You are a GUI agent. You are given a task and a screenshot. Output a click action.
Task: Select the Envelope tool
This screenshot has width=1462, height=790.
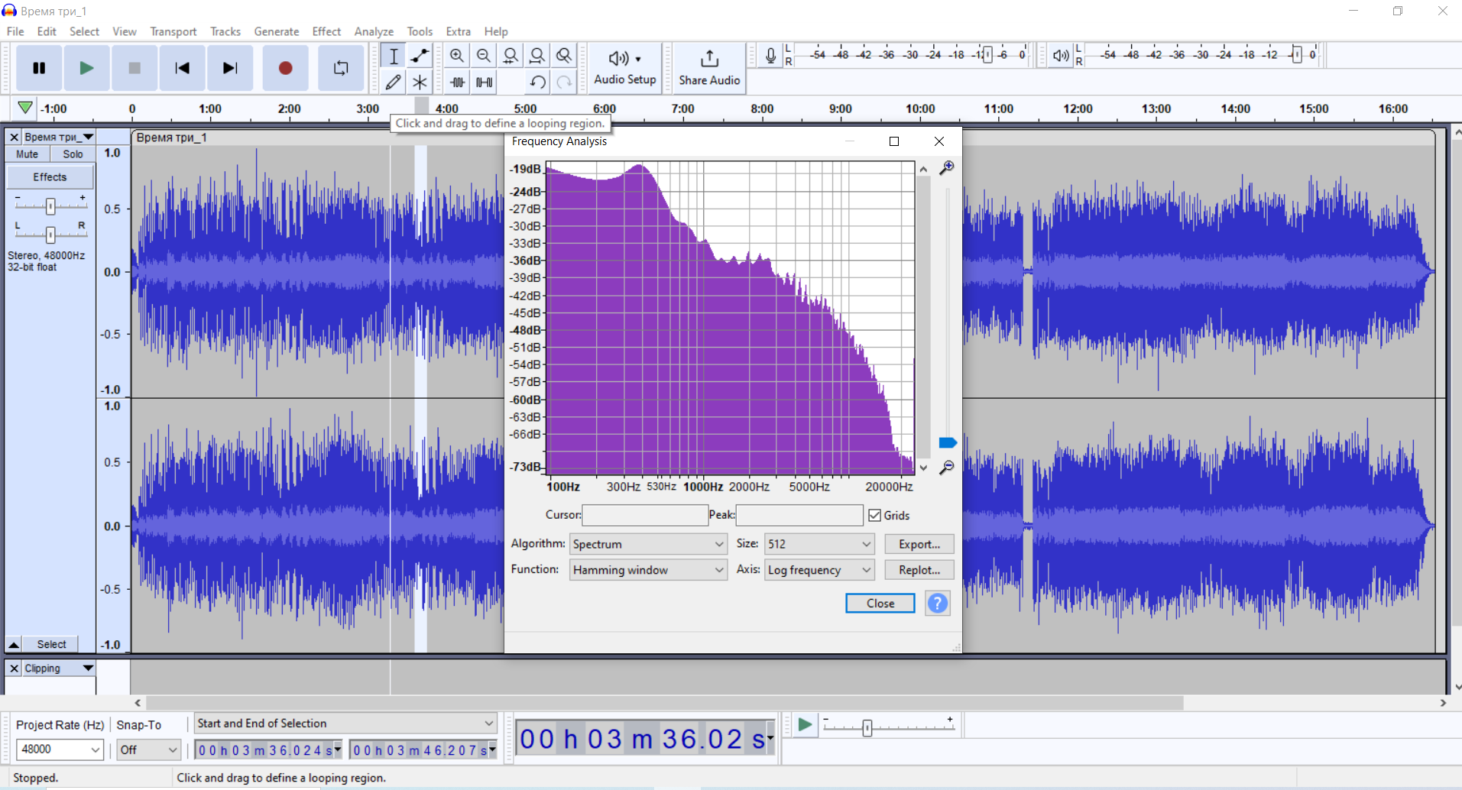point(420,56)
